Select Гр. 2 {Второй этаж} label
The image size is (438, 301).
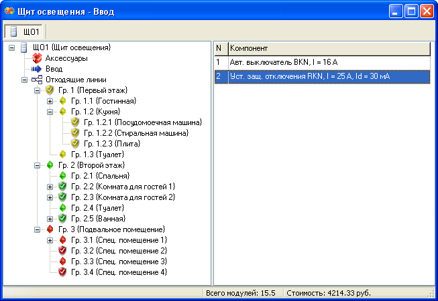(91, 165)
